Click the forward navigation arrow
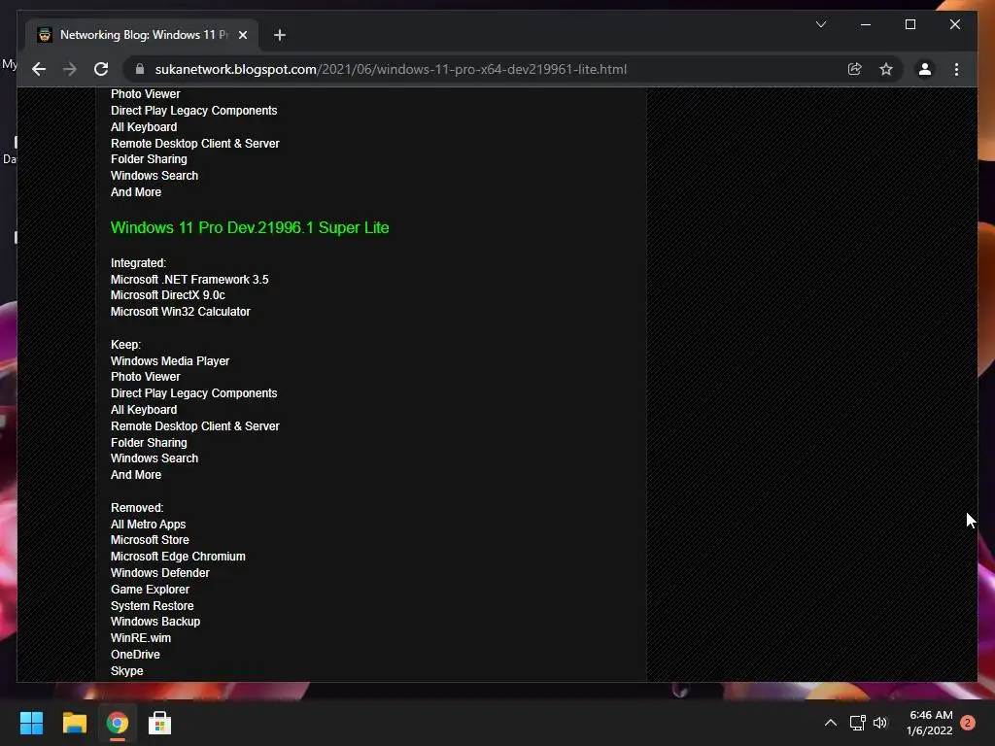 70,69
